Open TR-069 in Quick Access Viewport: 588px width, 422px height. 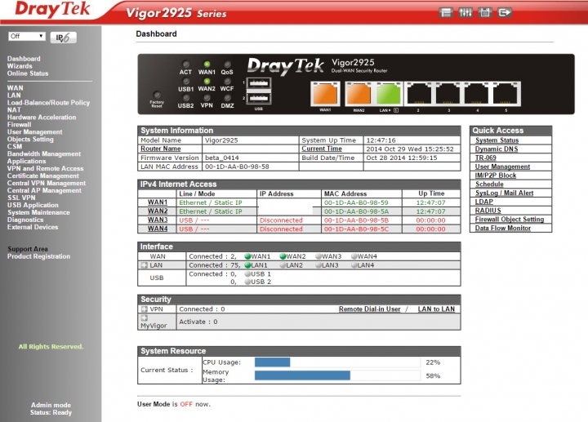(x=486, y=158)
